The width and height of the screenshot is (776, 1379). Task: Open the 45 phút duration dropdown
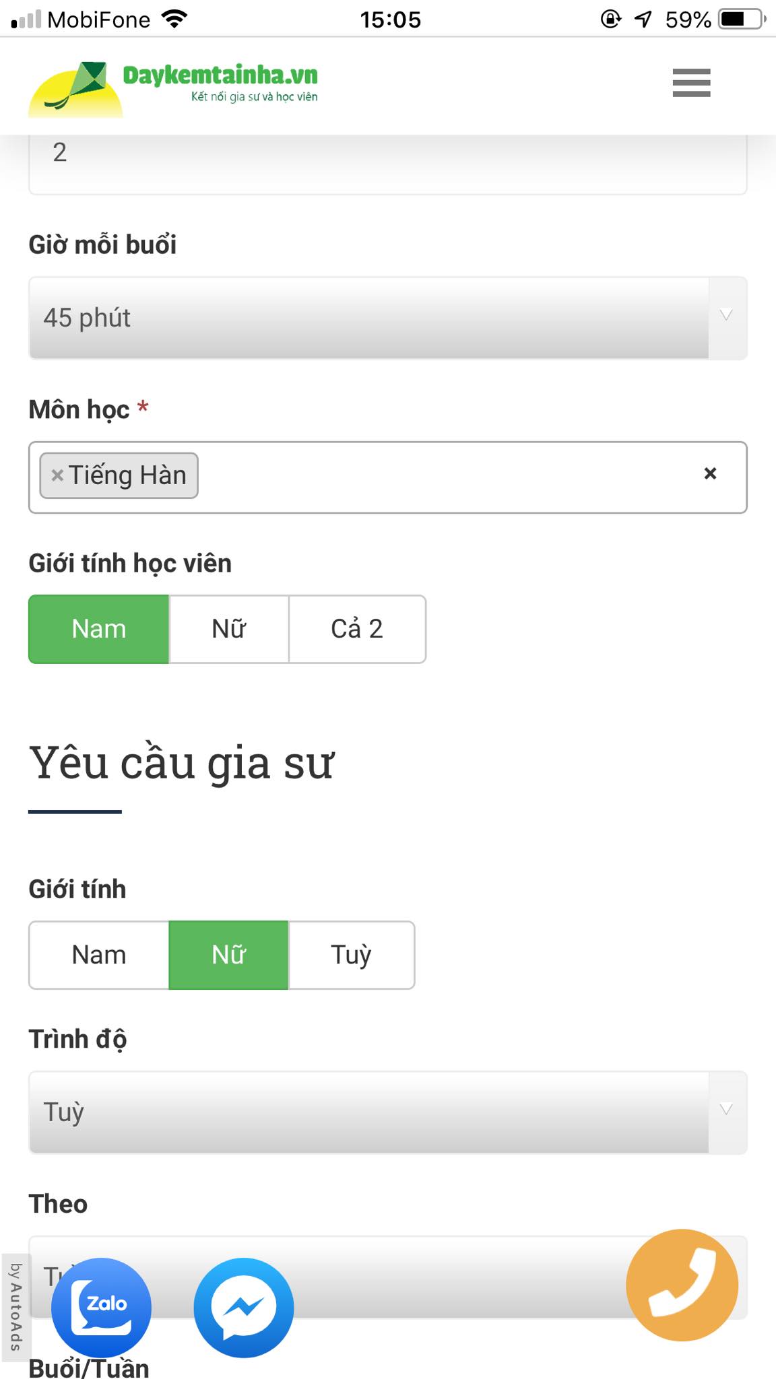coord(387,318)
